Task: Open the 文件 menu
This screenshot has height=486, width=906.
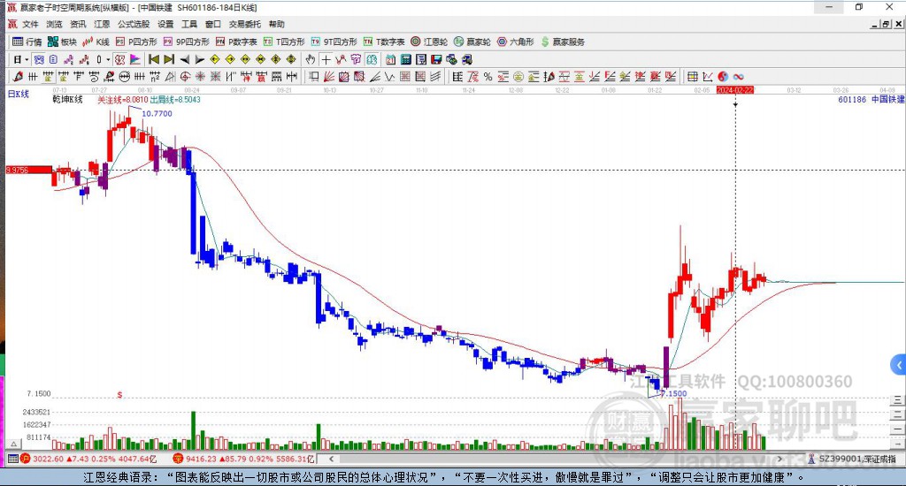Action: pyautogui.click(x=30, y=24)
